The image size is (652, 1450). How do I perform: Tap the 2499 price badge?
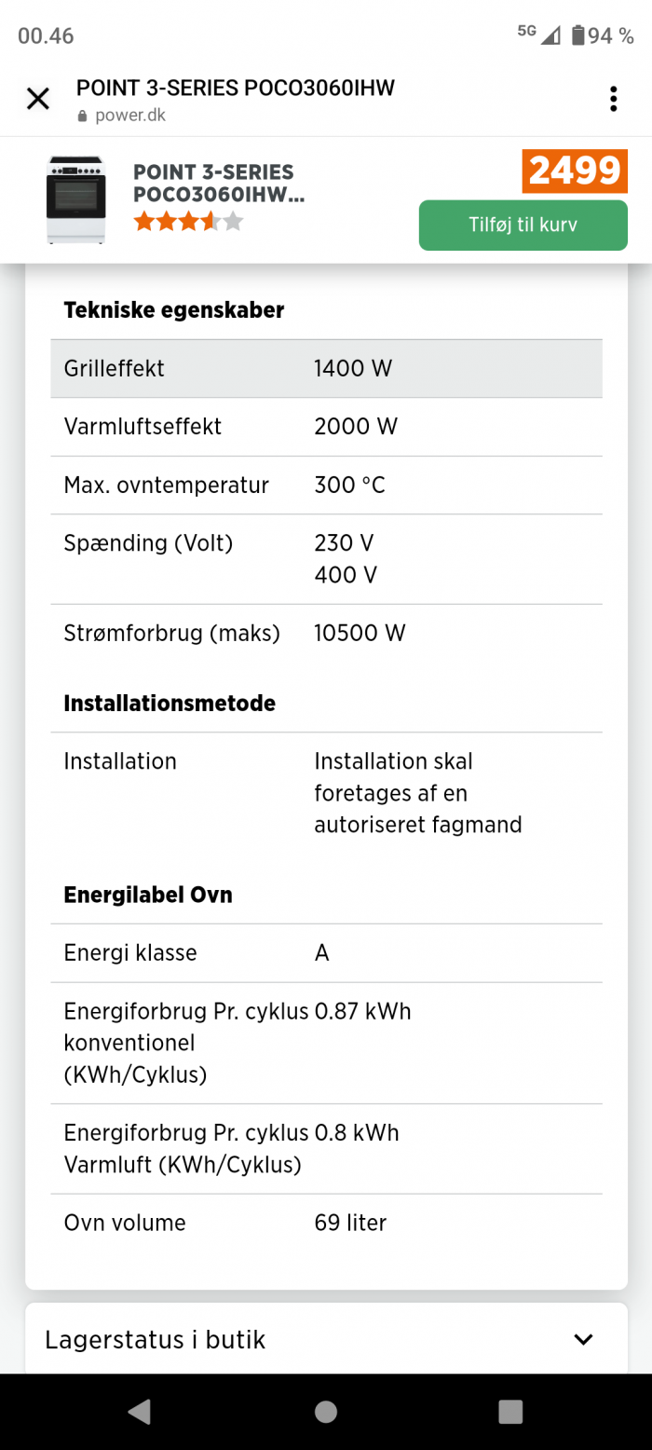pos(575,171)
